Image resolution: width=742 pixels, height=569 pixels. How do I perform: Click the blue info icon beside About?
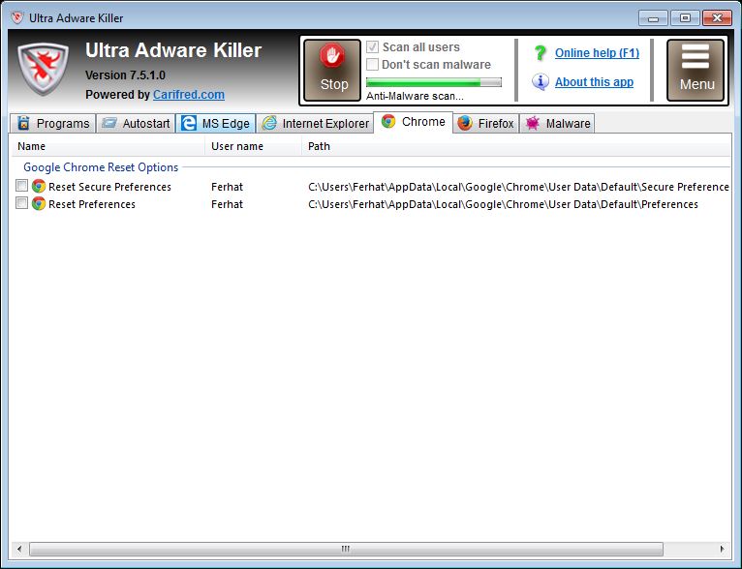(x=540, y=81)
